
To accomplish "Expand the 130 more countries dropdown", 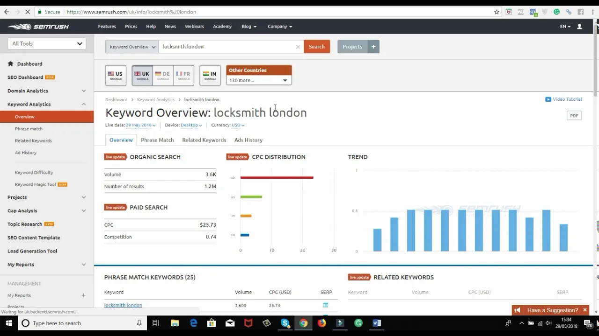I will 259,80.
